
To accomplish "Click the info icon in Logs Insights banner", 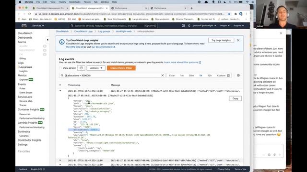I will tap(62, 42).
